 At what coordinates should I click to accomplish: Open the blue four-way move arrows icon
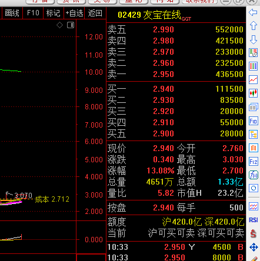click(x=254, y=247)
